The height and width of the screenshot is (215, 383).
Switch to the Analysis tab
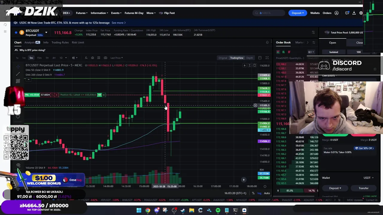click(x=32, y=42)
